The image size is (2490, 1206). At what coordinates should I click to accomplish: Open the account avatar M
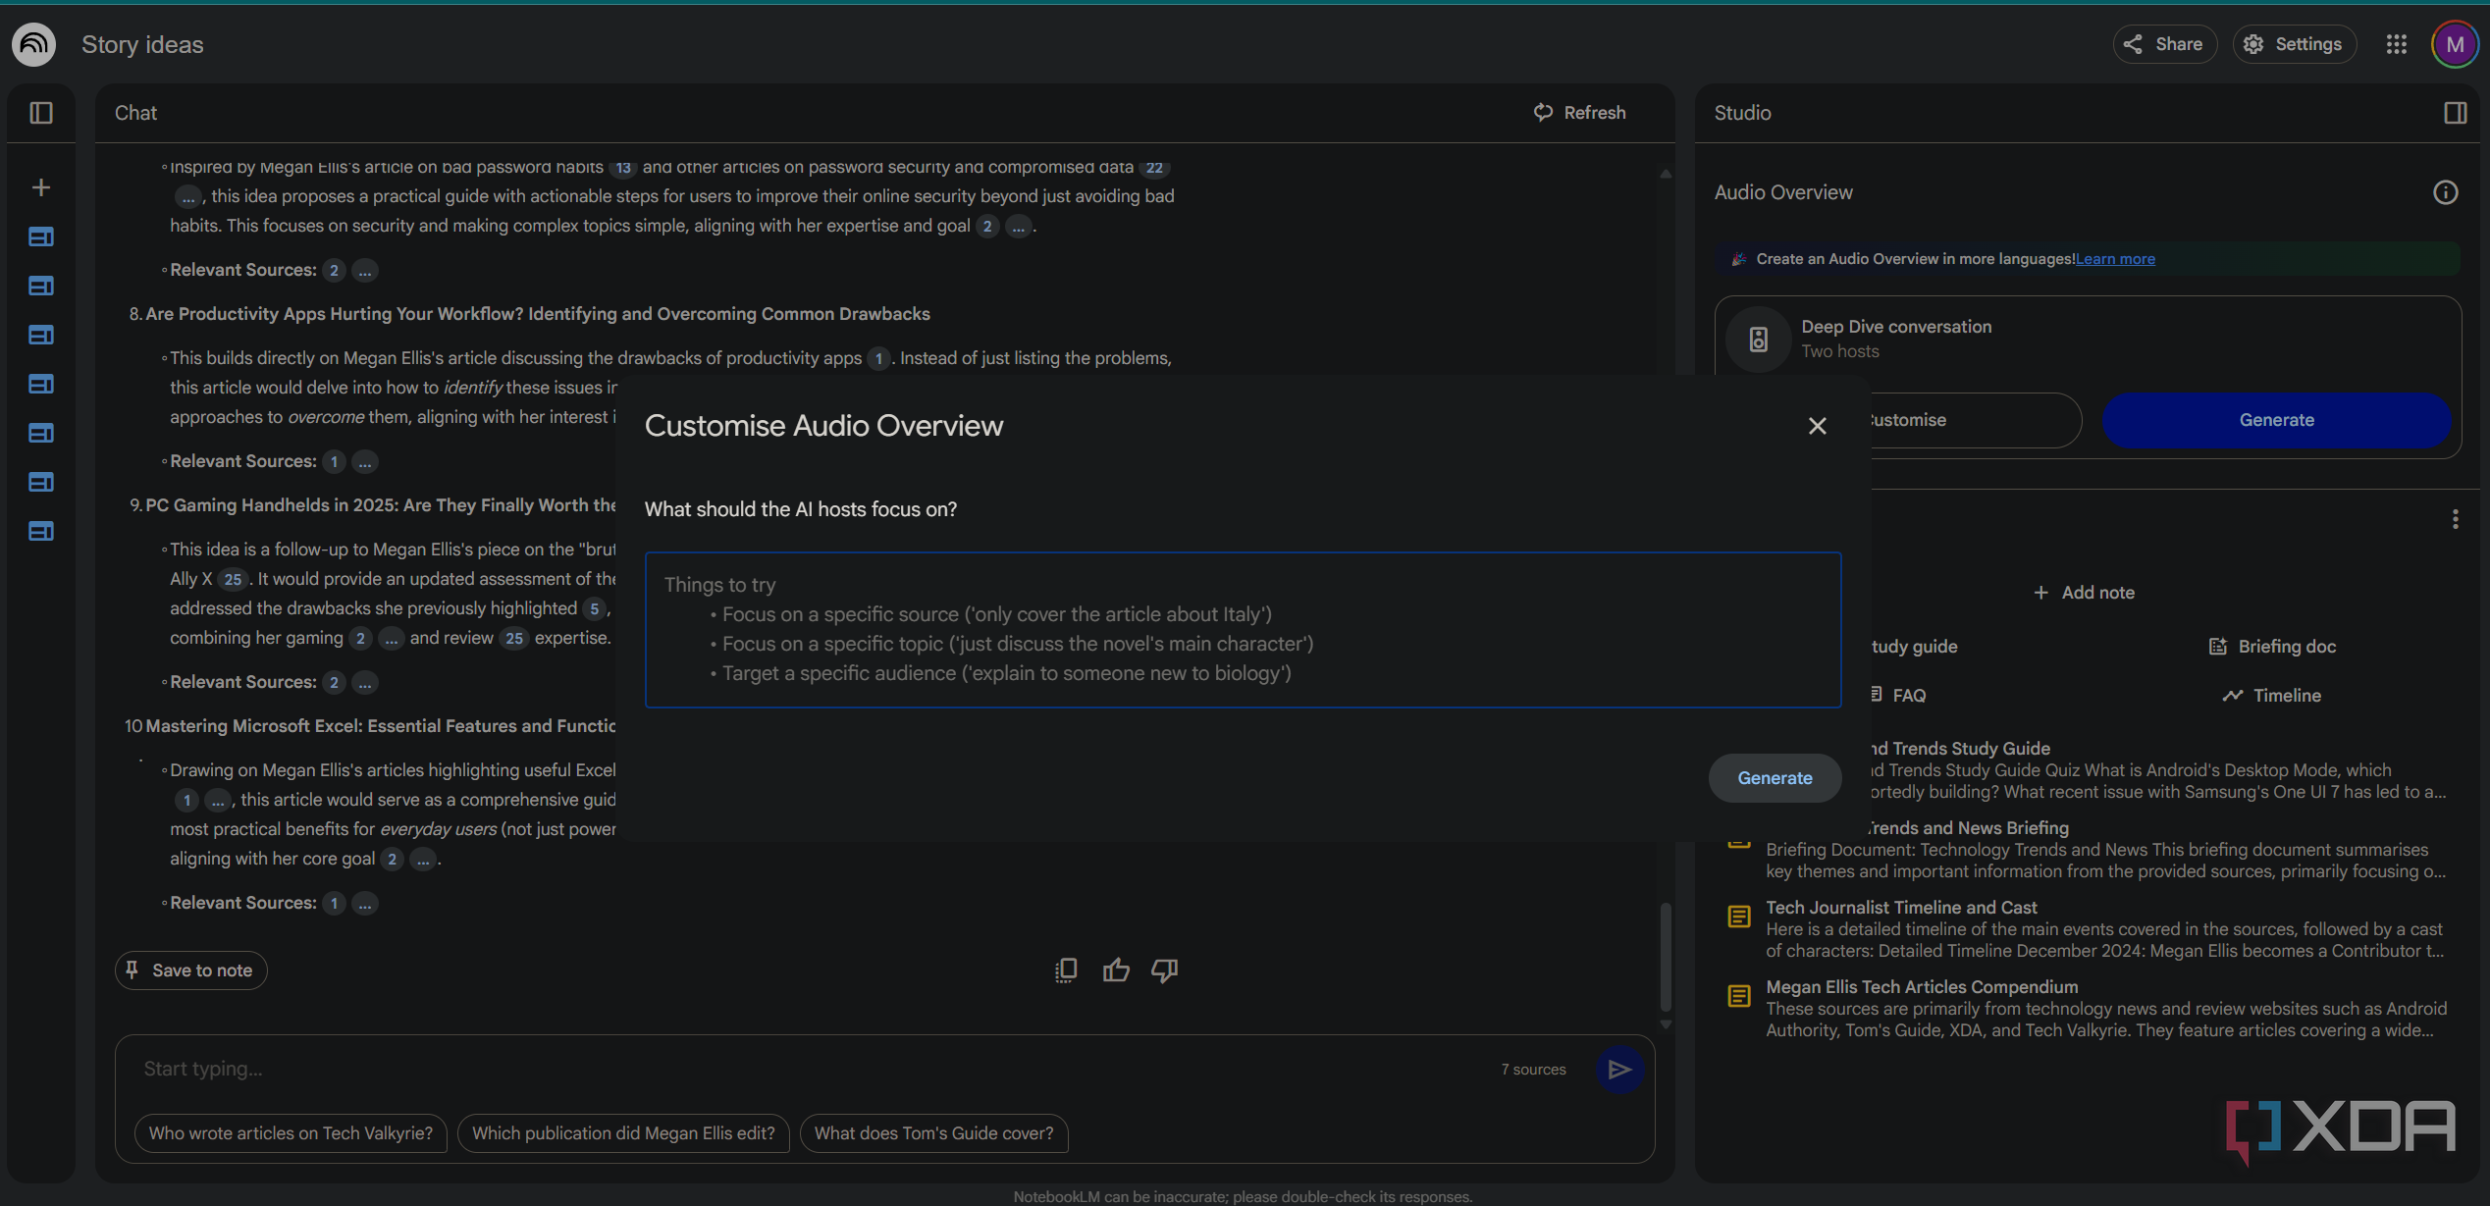tap(2455, 44)
